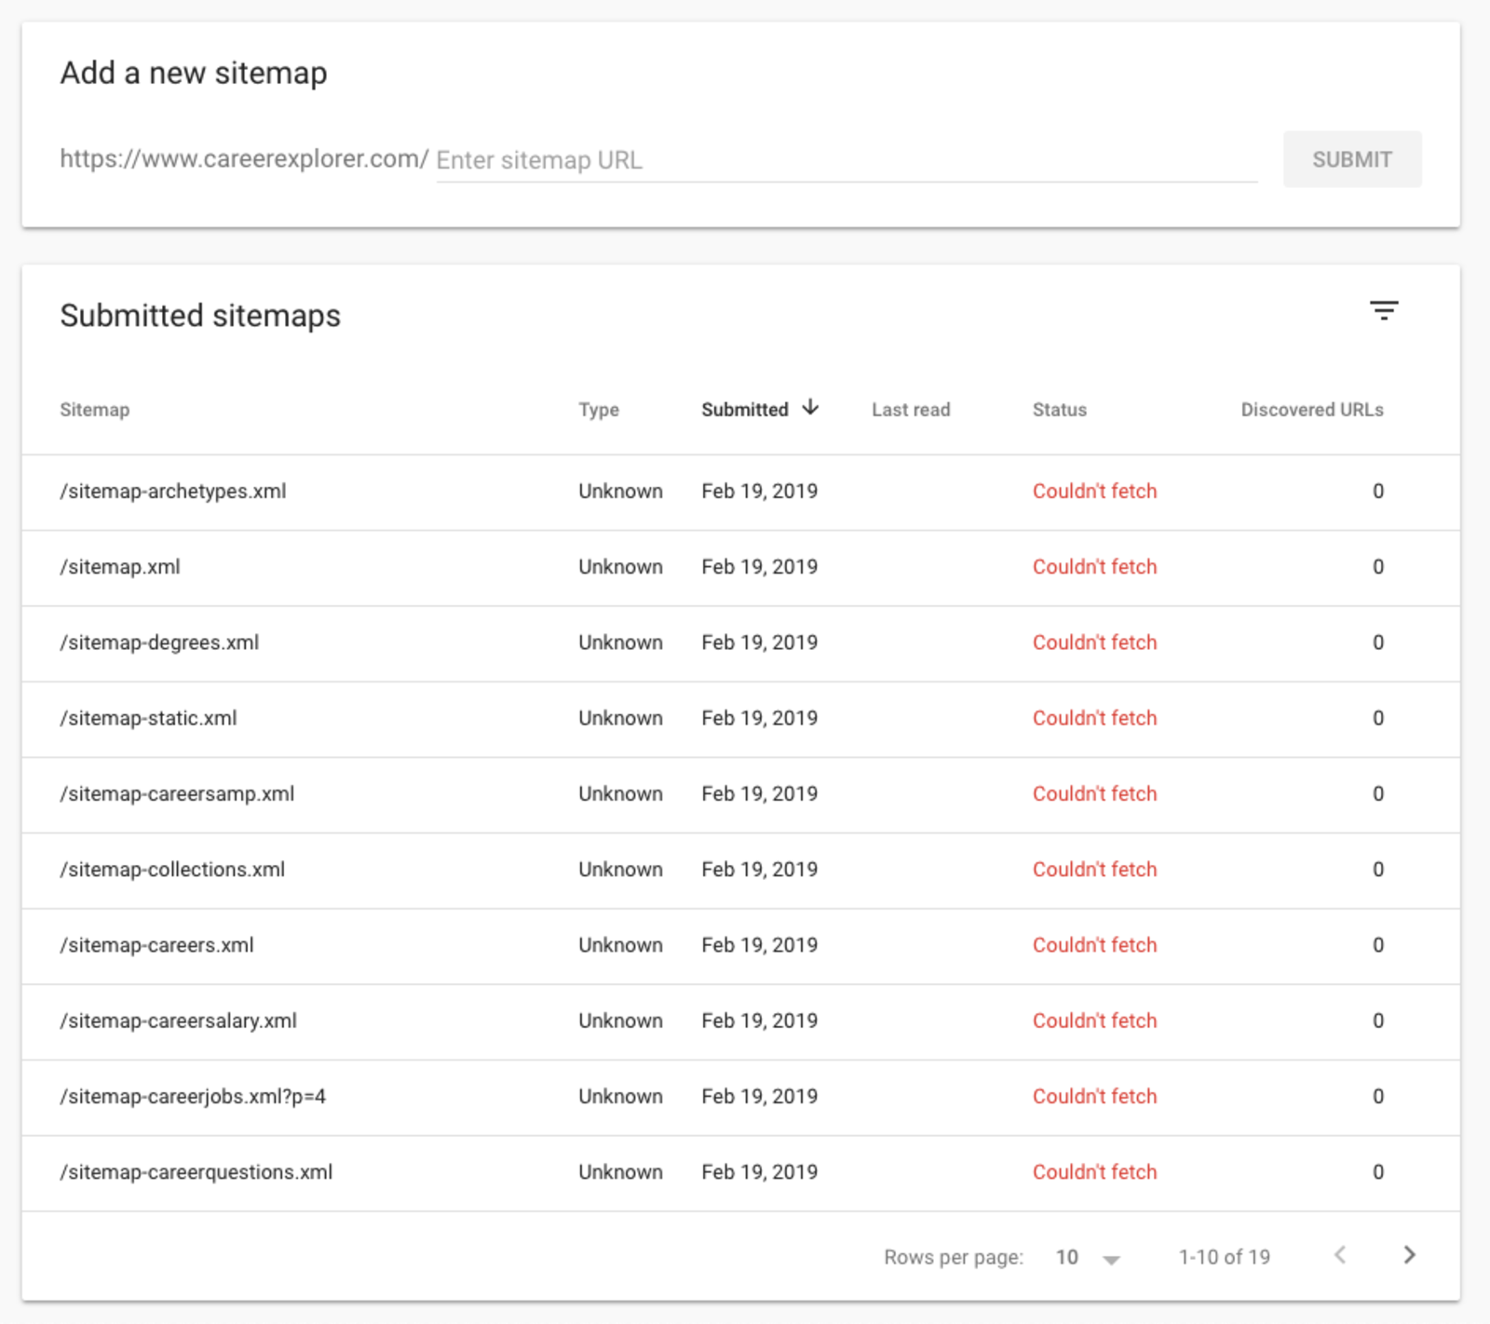
Task: Go to previous page of sitemaps
Action: tap(1340, 1255)
